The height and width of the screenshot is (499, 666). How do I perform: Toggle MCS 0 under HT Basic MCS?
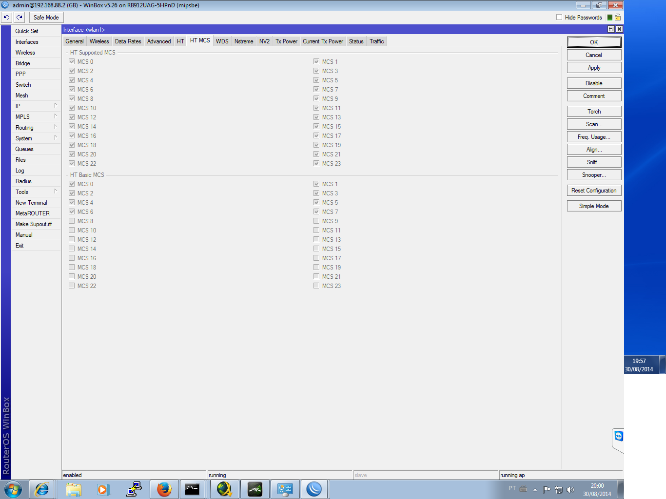72,184
